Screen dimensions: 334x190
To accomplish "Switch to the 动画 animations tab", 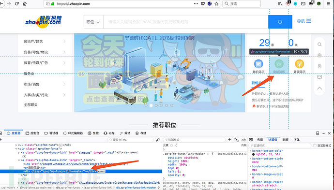I will pos(285,140).
